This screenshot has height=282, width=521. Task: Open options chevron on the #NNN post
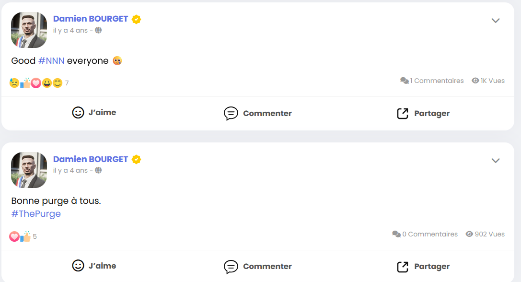(496, 20)
